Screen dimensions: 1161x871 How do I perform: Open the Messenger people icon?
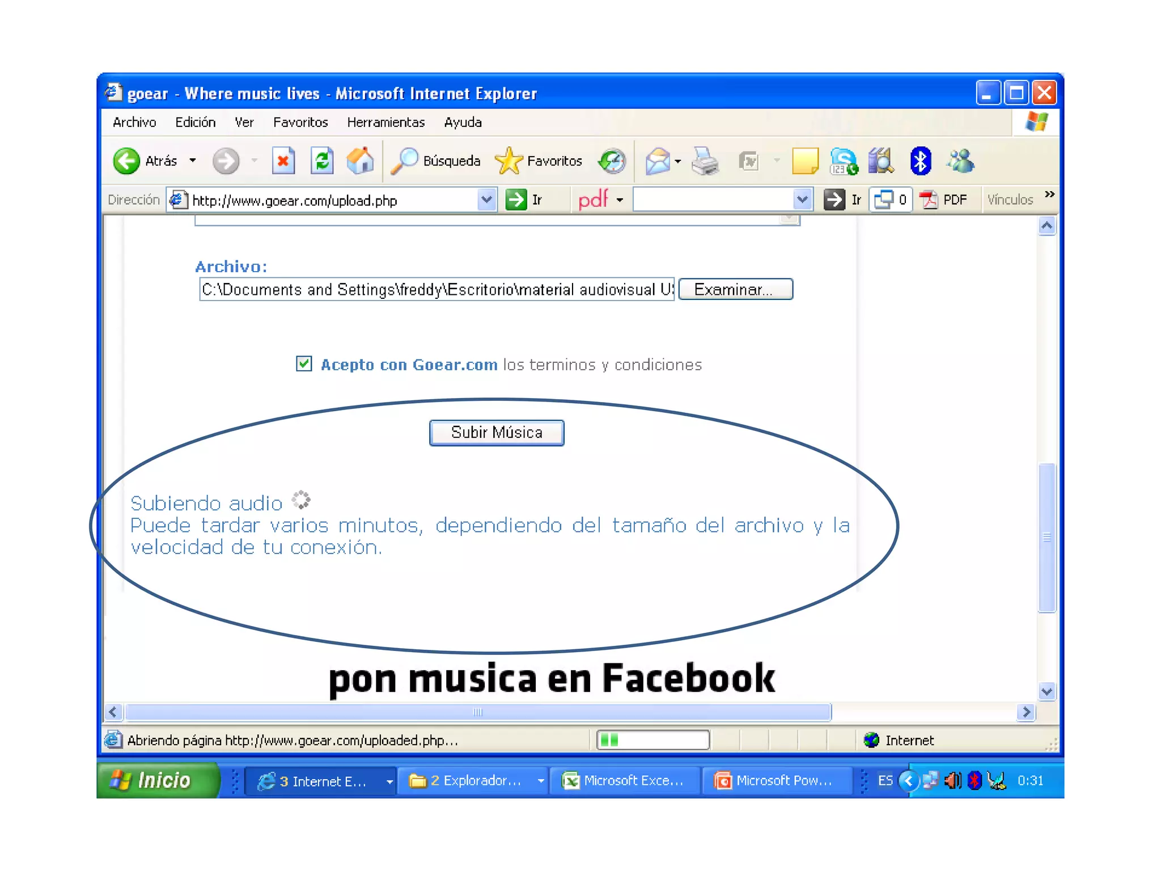[960, 162]
